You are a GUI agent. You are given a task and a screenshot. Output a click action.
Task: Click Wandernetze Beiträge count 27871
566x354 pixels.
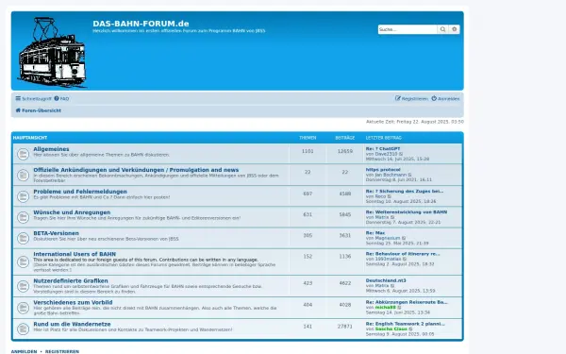[x=344, y=327]
